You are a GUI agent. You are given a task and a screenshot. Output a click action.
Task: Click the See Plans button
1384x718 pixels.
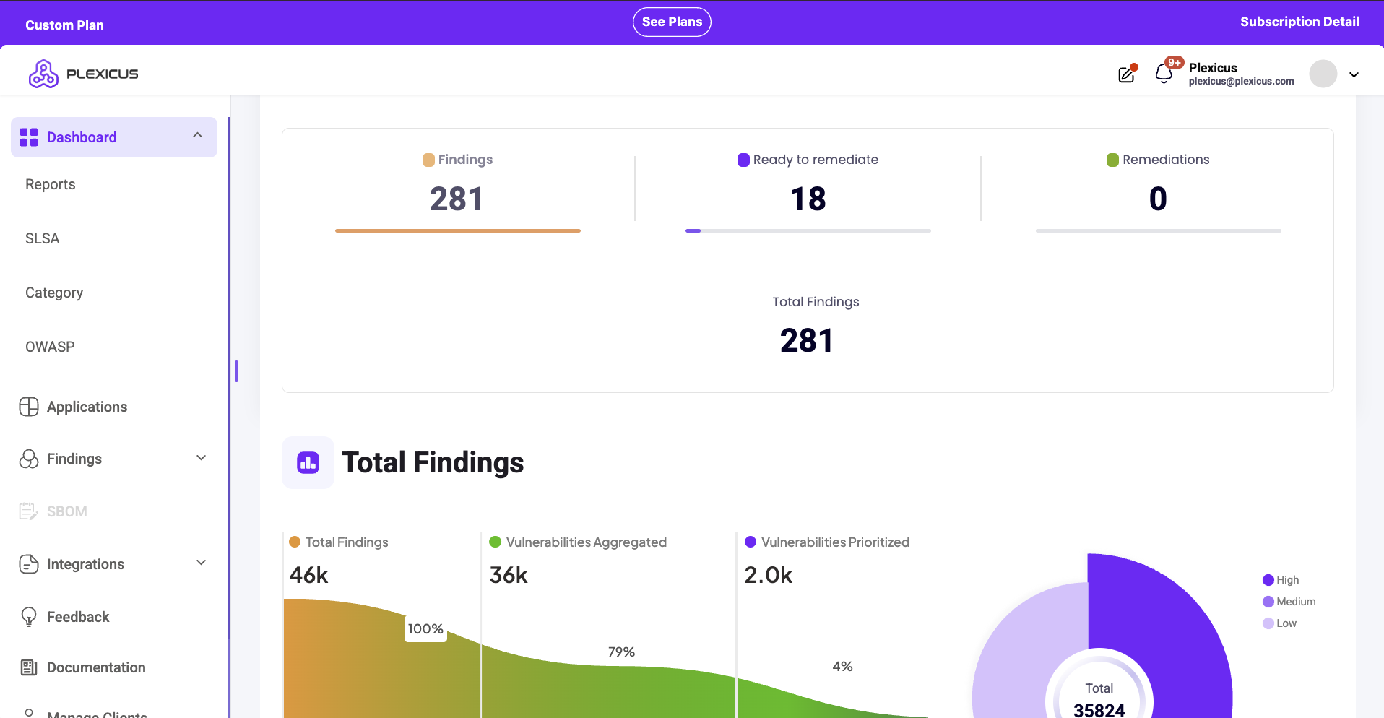coord(672,22)
